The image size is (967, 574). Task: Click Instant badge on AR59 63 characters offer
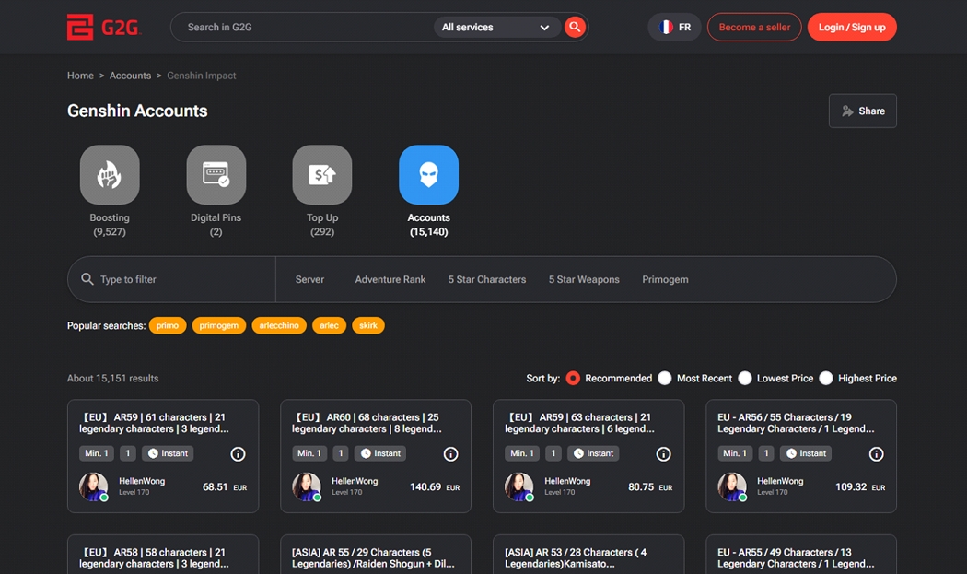593,453
